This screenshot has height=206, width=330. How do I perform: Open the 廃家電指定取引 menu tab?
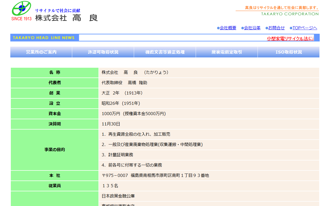coord(227,52)
